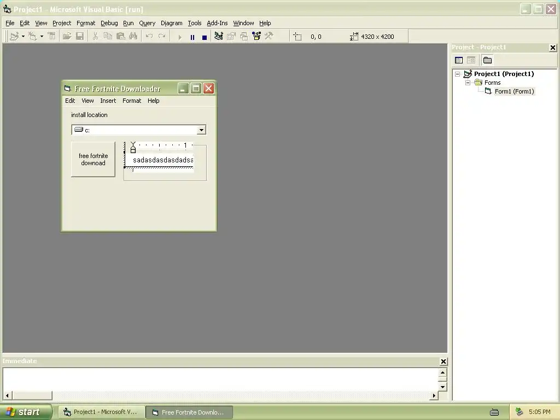Click the Find binoculars icon
The image size is (560, 420).
click(133, 37)
